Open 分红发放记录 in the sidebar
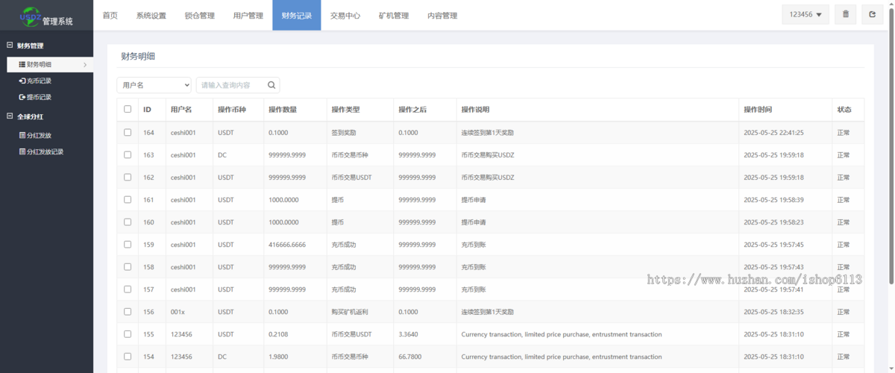This screenshot has height=373, width=895. 41,152
